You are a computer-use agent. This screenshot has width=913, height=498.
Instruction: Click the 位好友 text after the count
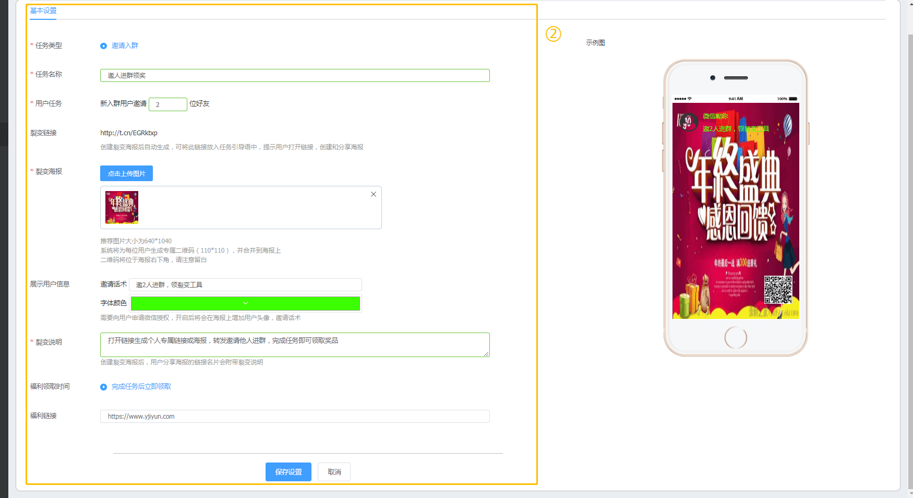point(199,104)
